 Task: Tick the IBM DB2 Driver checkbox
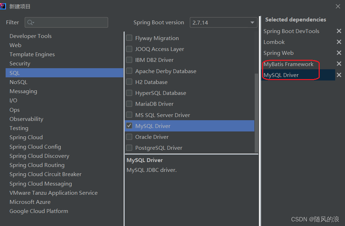coord(129,60)
